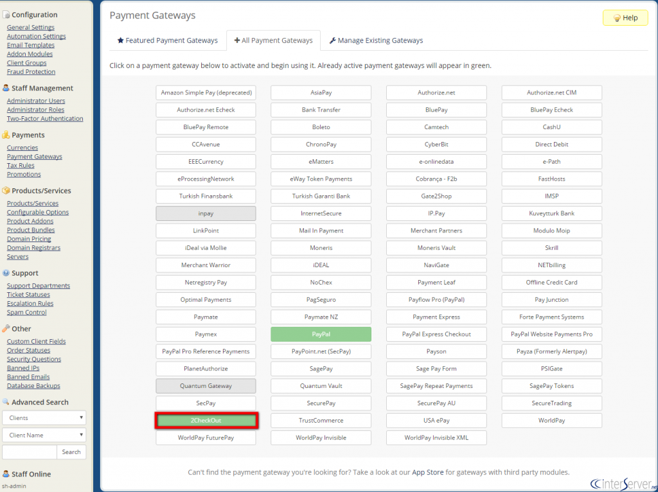This screenshot has height=492, width=658.
Task: Open Payment Gateways sidebar link
Action: (35, 157)
